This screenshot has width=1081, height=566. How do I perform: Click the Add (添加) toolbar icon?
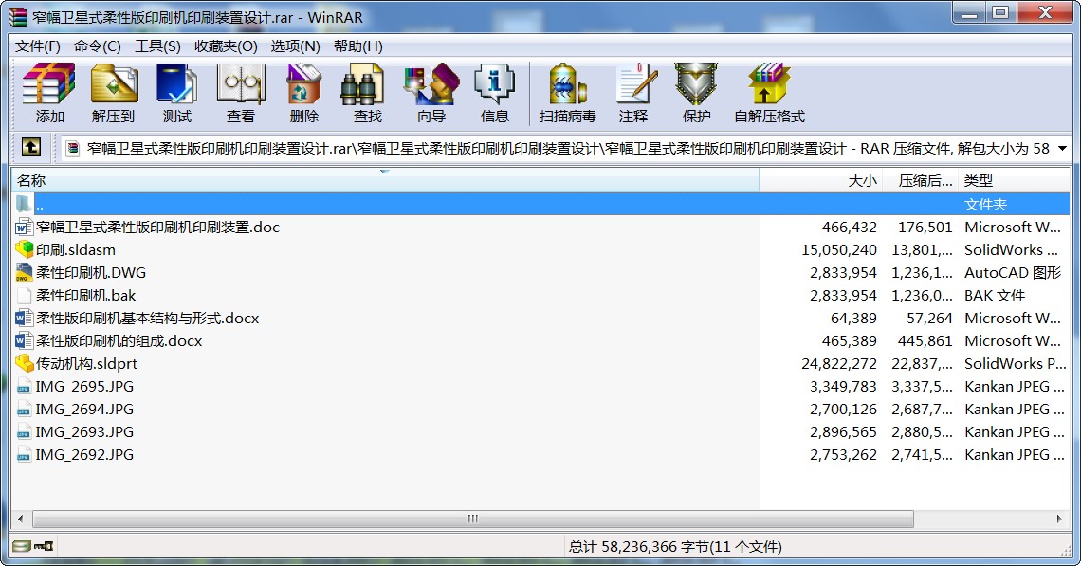tap(49, 84)
